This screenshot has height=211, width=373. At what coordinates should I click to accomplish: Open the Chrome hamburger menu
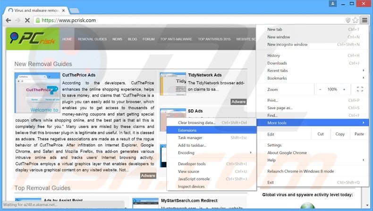coord(365,20)
